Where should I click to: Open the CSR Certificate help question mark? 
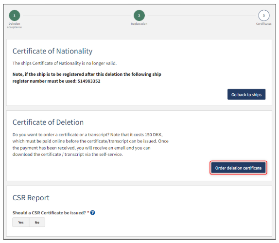[x=92, y=212]
